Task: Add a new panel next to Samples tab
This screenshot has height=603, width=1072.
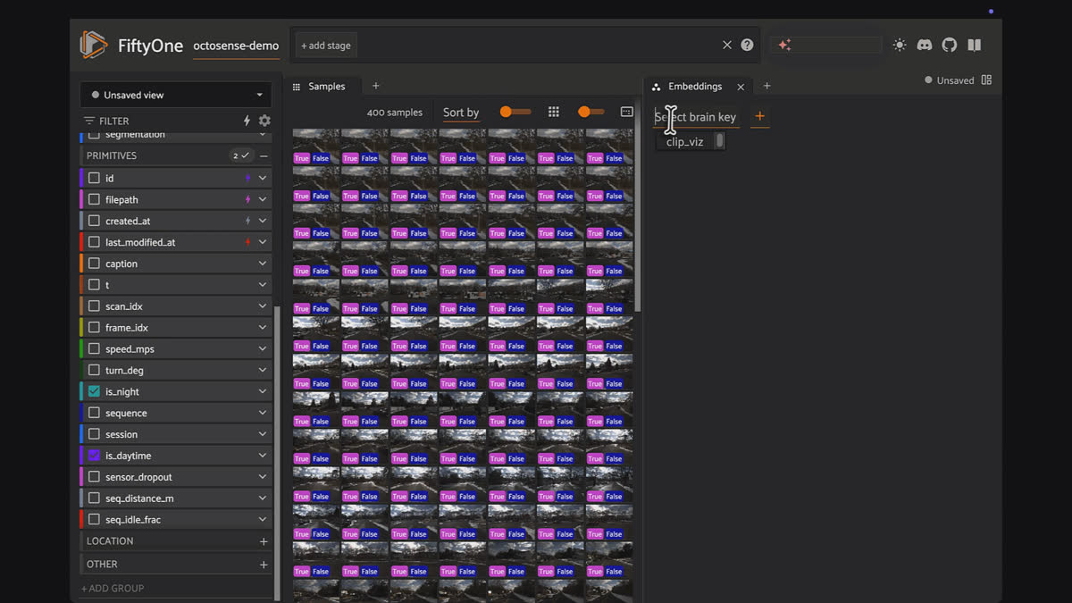Action: coord(376,86)
